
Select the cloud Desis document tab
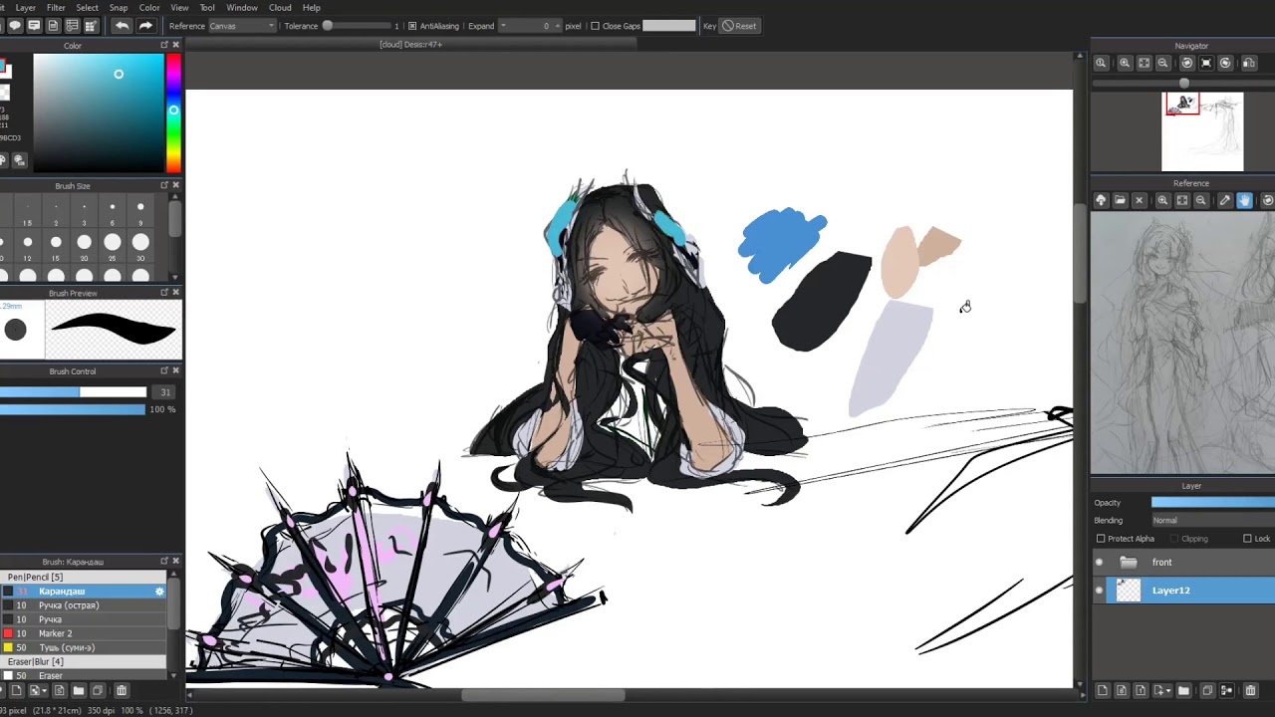(x=410, y=44)
